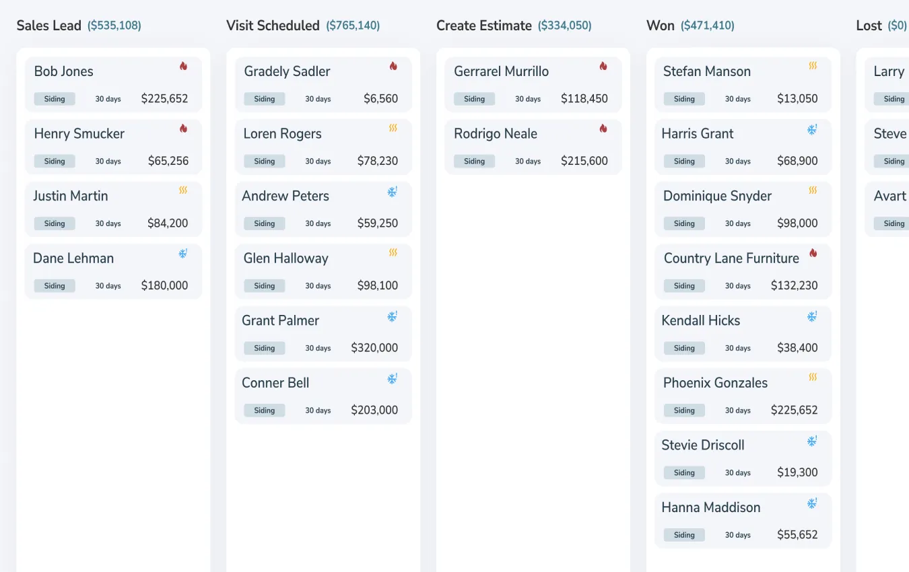Open the Create Estimate column total $334,050

pos(564,26)
